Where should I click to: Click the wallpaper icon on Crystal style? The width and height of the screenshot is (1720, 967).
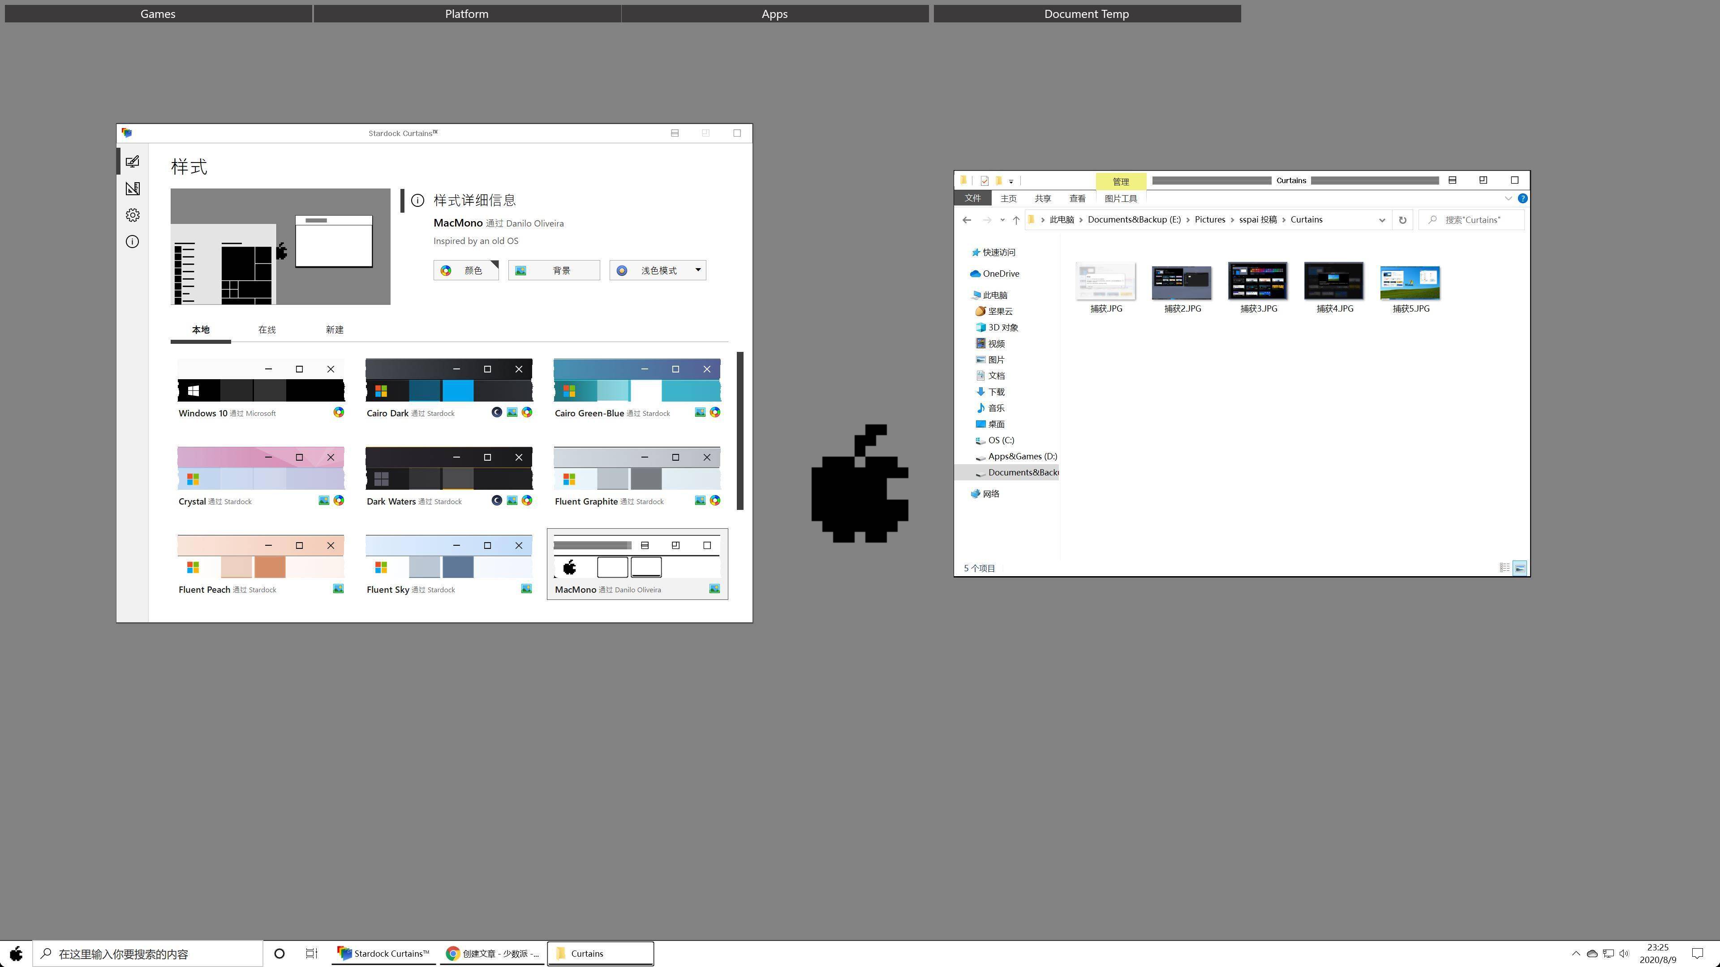(324, 501)
